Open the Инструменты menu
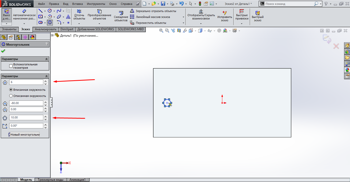 (x=96, y=4)
